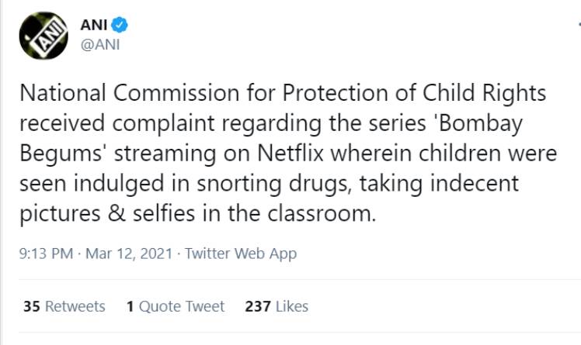View the 35 Retweets list
581x345 pixels.
tap(64, 306)
